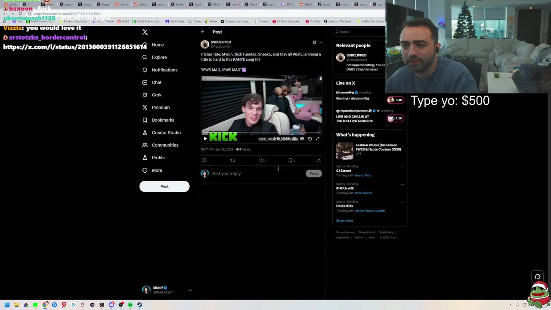Open video settings gear icon

pos(302,139)
